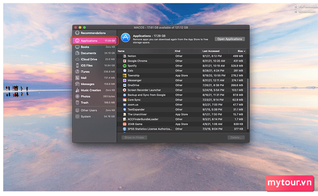
Task: Click the Spotify app icon
Action: 124,65
